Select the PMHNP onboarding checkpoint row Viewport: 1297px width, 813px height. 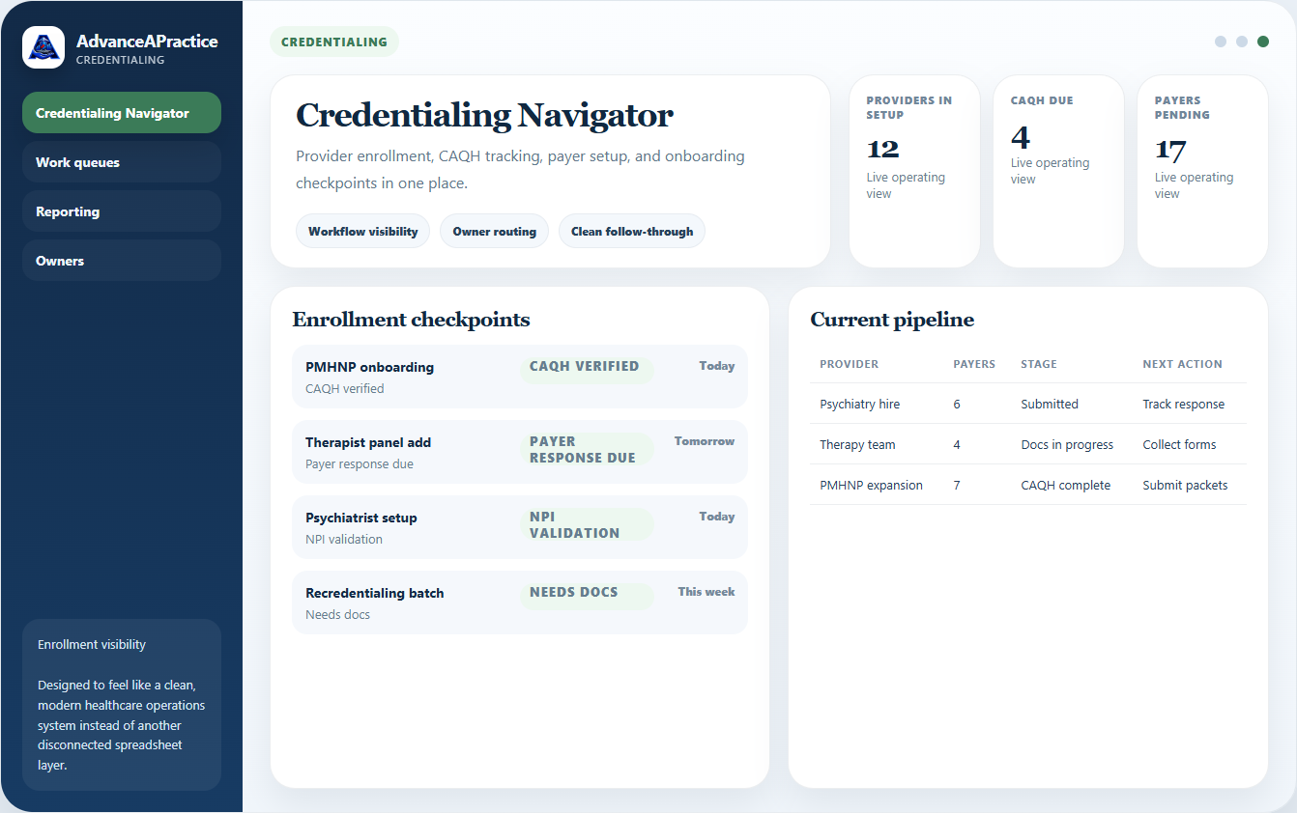[519, 376]
